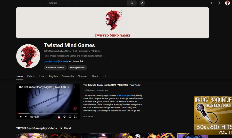Open the TRTBN Best Gameplay Videos playlist title

(37, 128)
